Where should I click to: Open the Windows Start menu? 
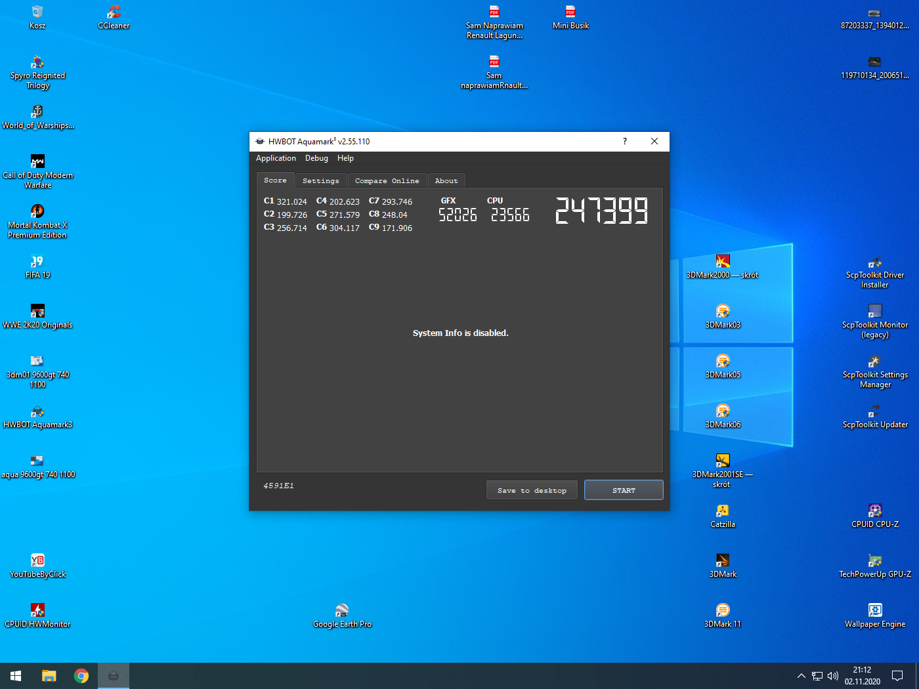pyautogui.click(x=16, y=676)
